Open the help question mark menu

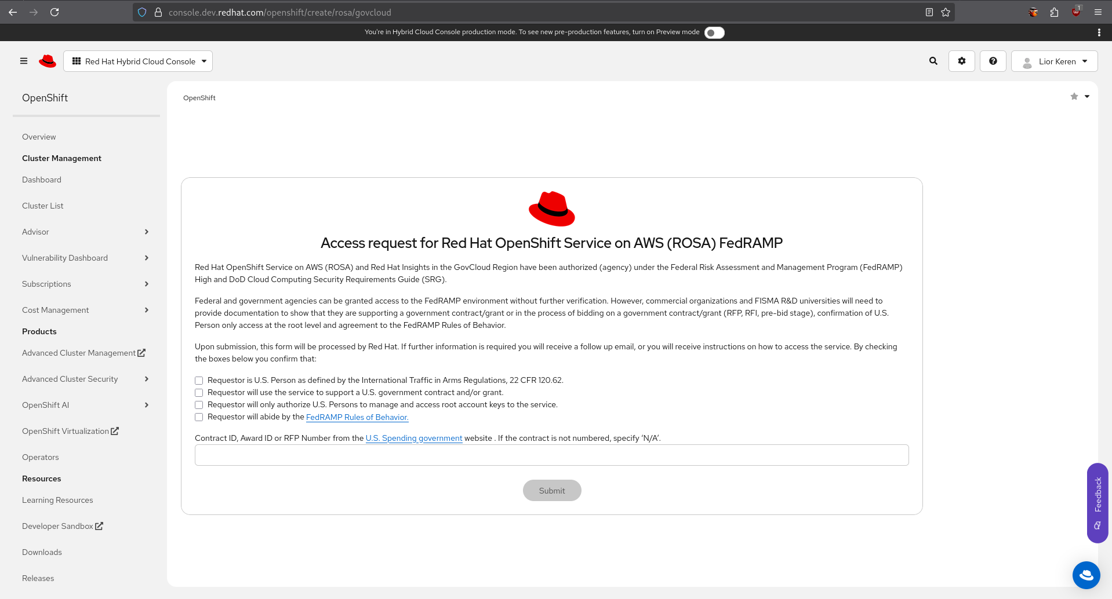point(993,61)
